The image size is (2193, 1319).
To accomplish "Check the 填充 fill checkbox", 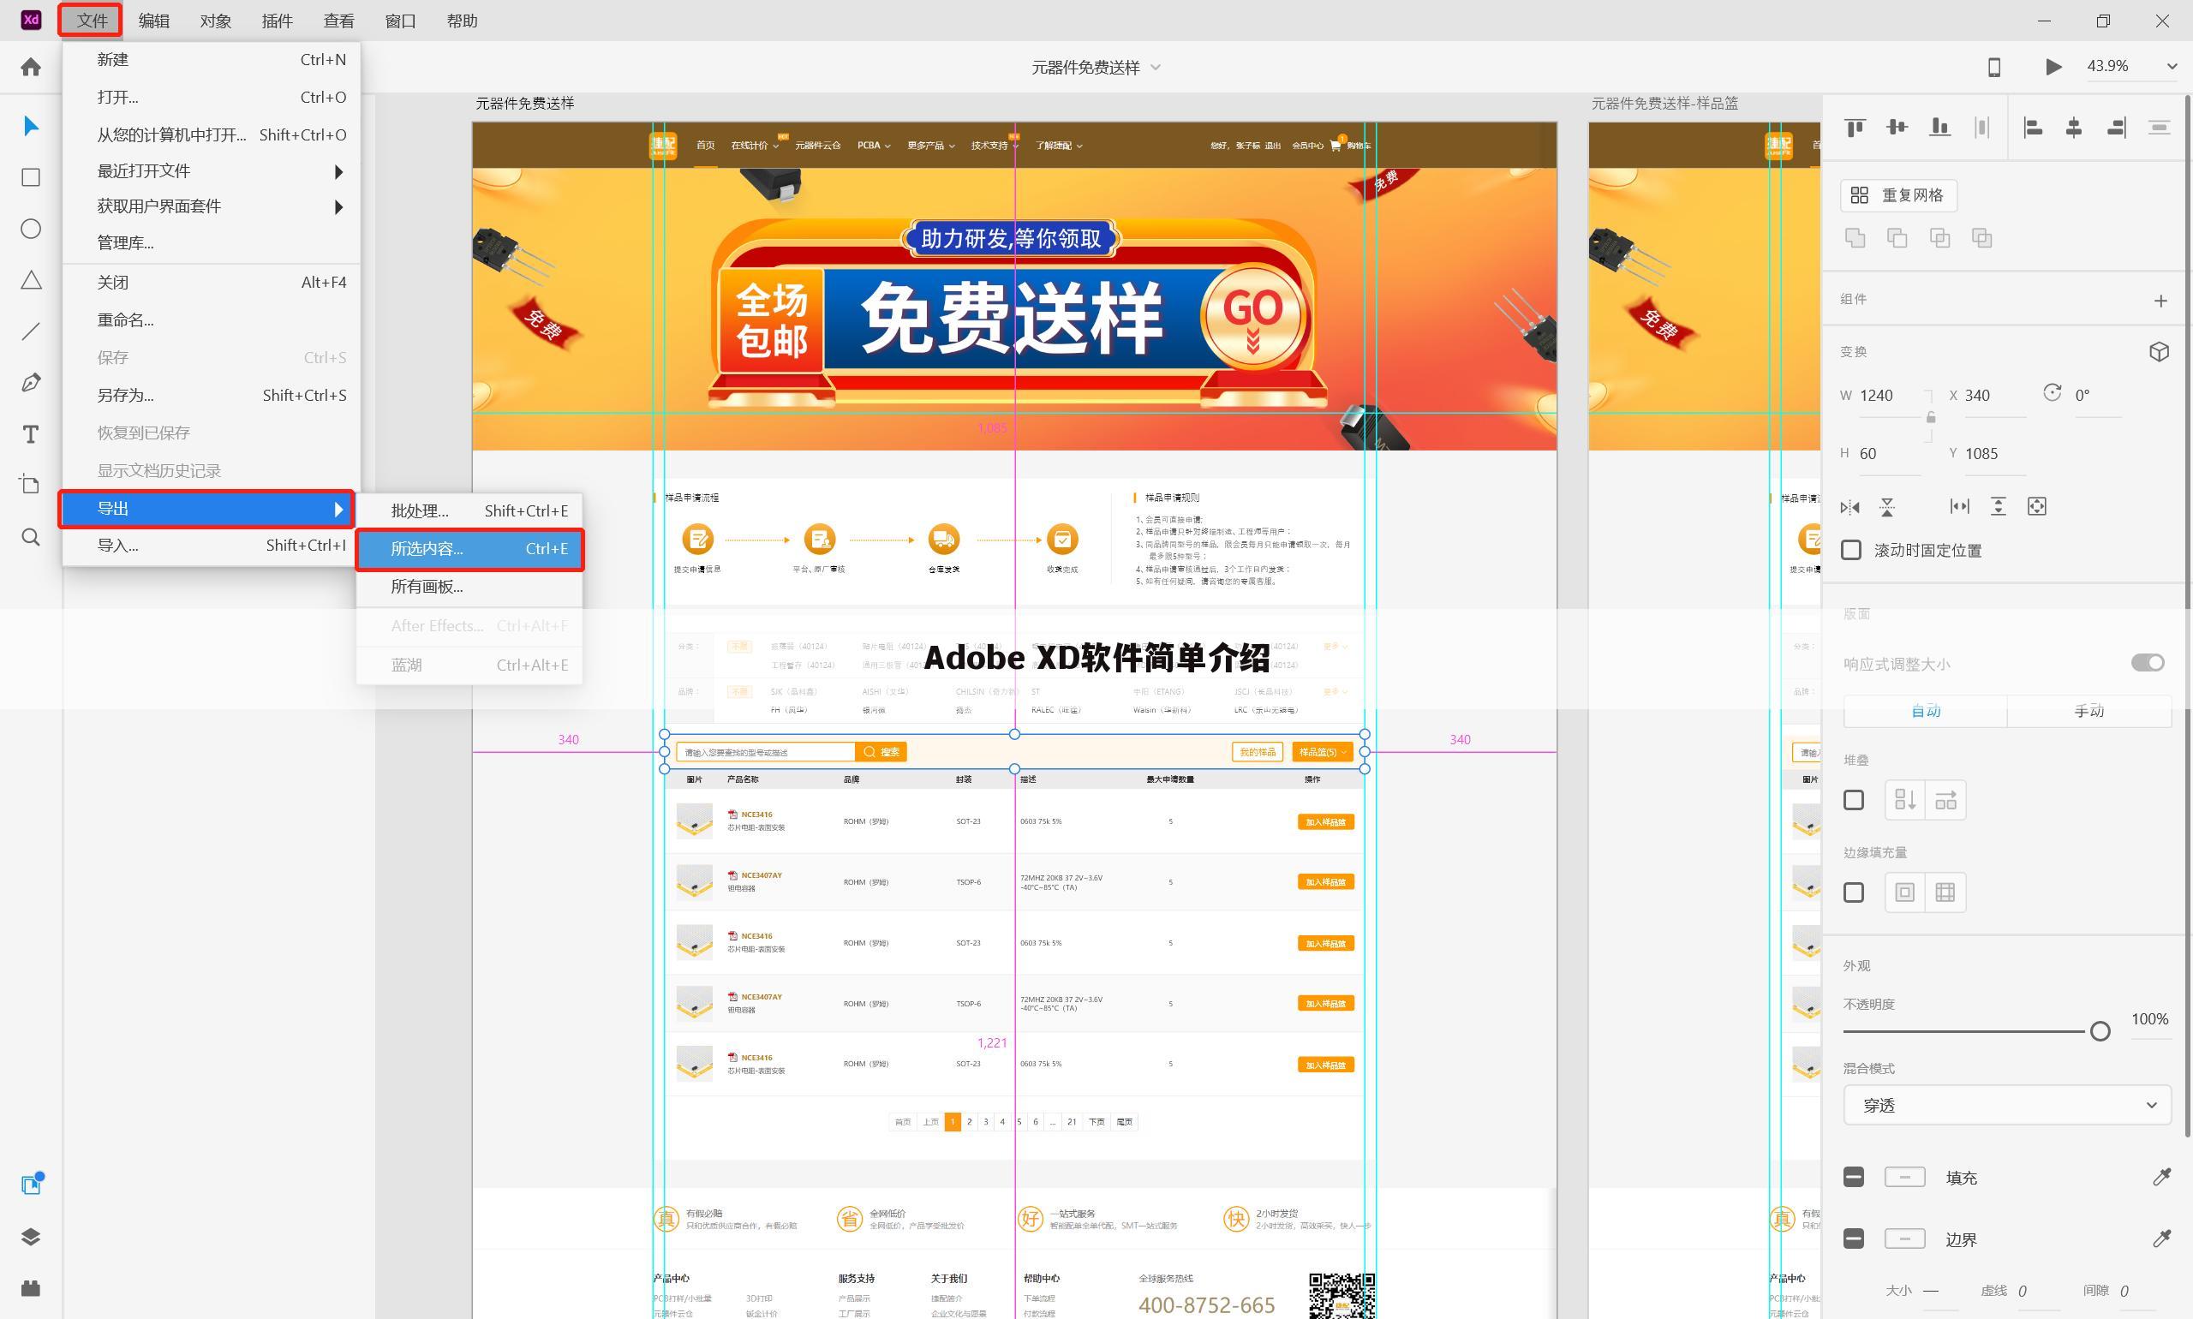I will click(x=1854, y=1177).
